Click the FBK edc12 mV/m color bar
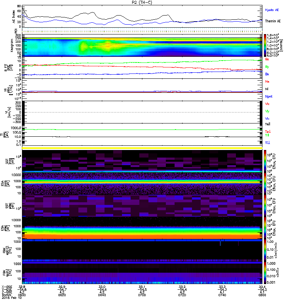This screenshot has width=284, height=303. (x=265, y=250)
